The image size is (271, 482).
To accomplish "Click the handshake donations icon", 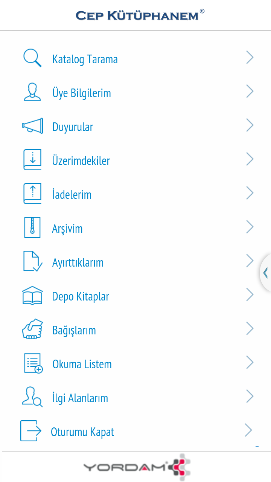I will [32, 329].
